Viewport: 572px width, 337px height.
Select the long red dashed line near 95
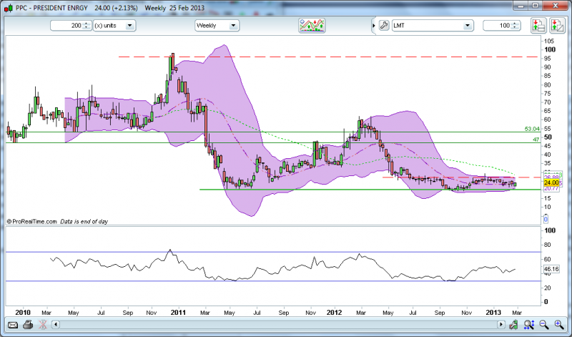(328, 57)
